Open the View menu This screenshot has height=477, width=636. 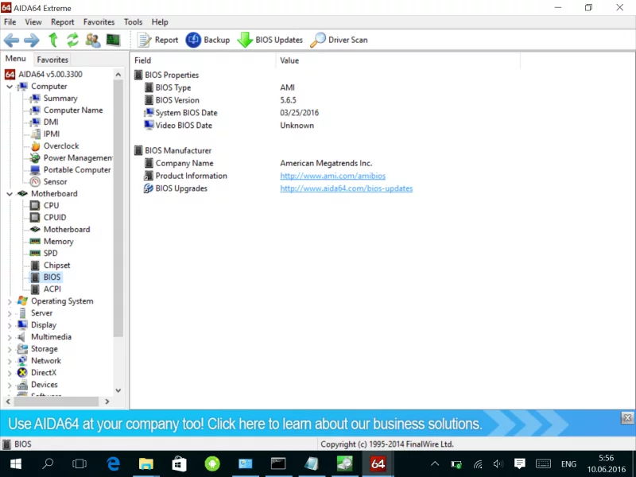(x=33, y=22)
